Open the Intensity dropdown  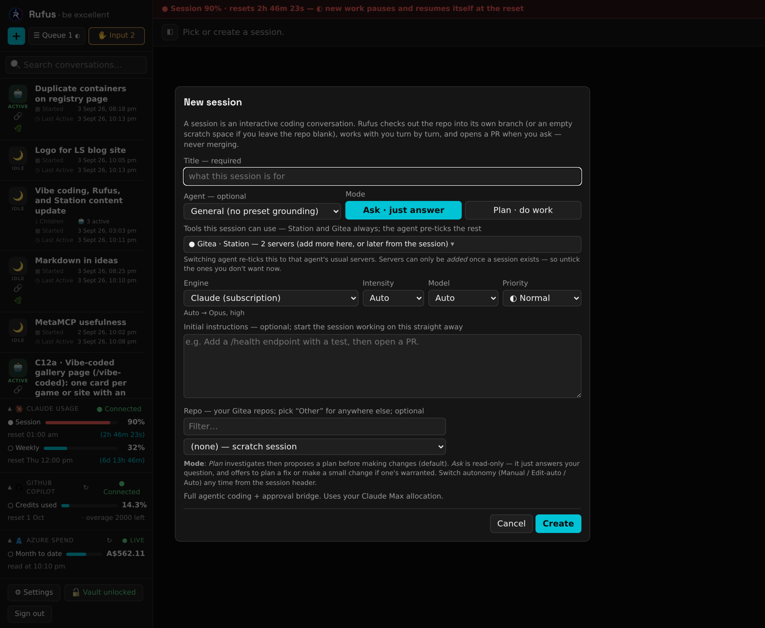click(393, 298)
